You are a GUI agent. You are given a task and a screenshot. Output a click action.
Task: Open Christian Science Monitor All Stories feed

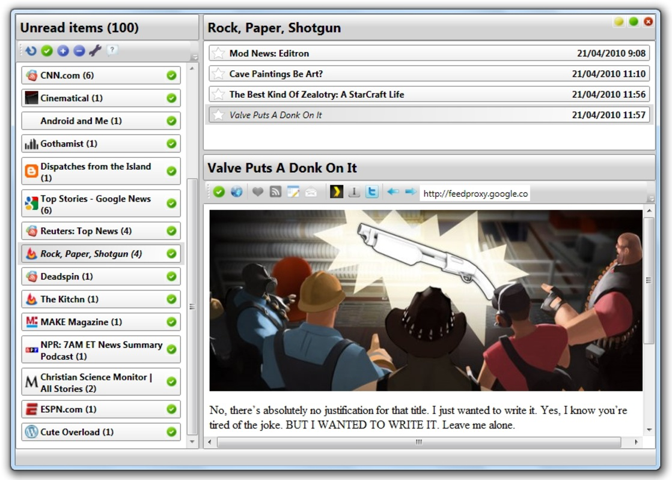(101, 382)
